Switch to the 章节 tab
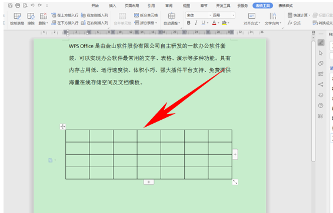Screen dimensions: 333x213 tap(204, 6)
